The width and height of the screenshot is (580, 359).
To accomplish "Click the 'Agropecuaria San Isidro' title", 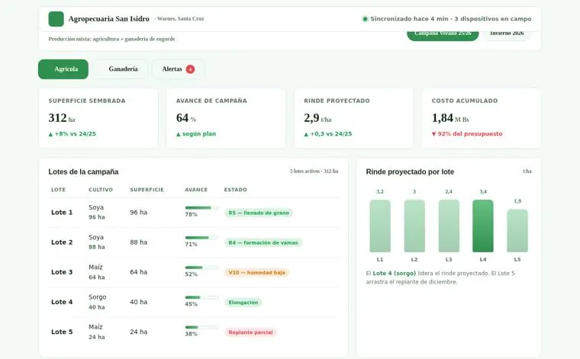I will click(x=108, y=19).
